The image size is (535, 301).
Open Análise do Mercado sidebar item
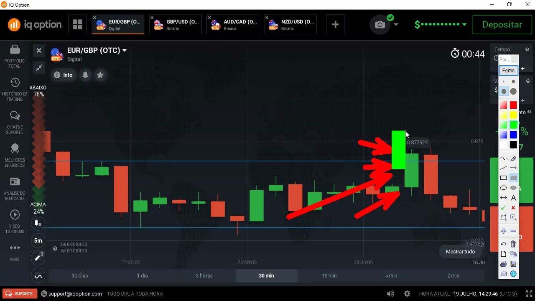tap(15, 188)
